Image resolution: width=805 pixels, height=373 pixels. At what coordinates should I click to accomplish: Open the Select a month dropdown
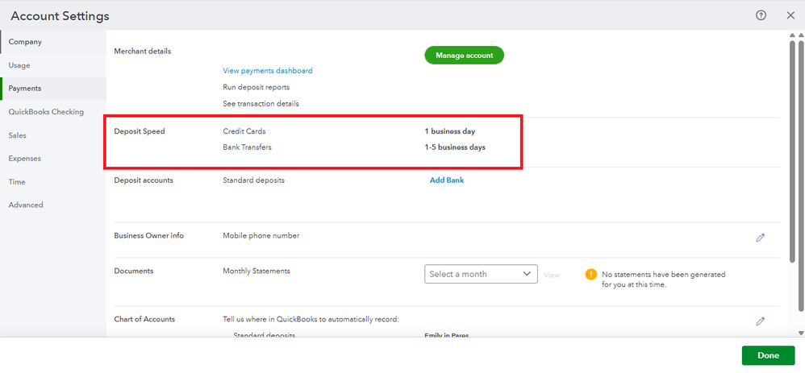481,274
